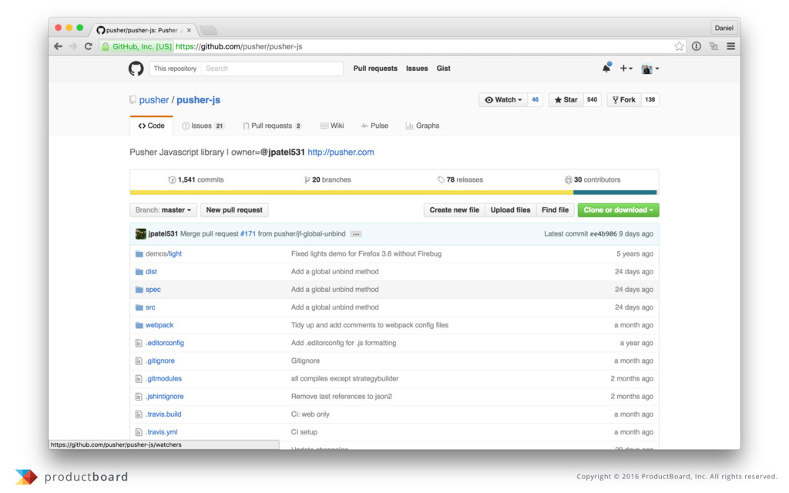Open the spec folder
The image size is (789, 493).
pos(153,290)
